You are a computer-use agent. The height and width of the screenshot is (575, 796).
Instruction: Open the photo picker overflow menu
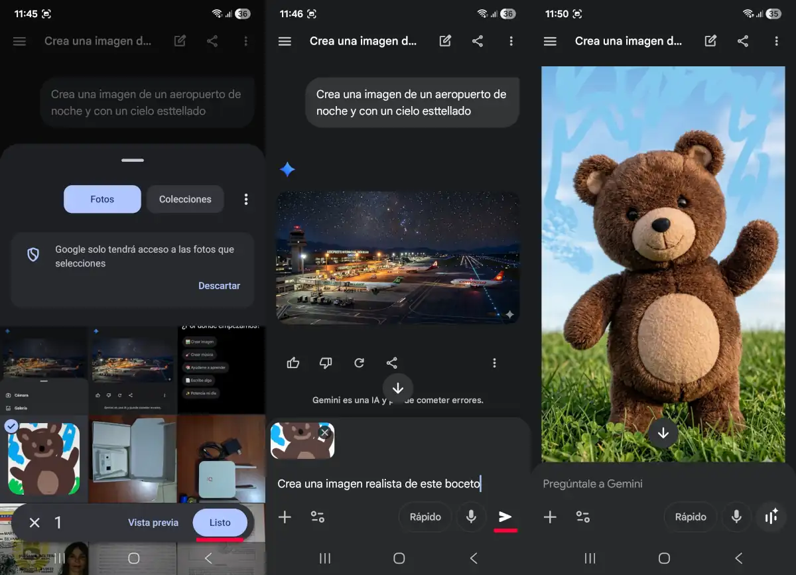click(246, 199)
